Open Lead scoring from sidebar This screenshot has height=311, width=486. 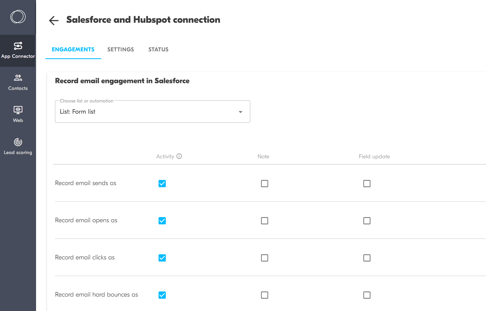tap(18, 147)
